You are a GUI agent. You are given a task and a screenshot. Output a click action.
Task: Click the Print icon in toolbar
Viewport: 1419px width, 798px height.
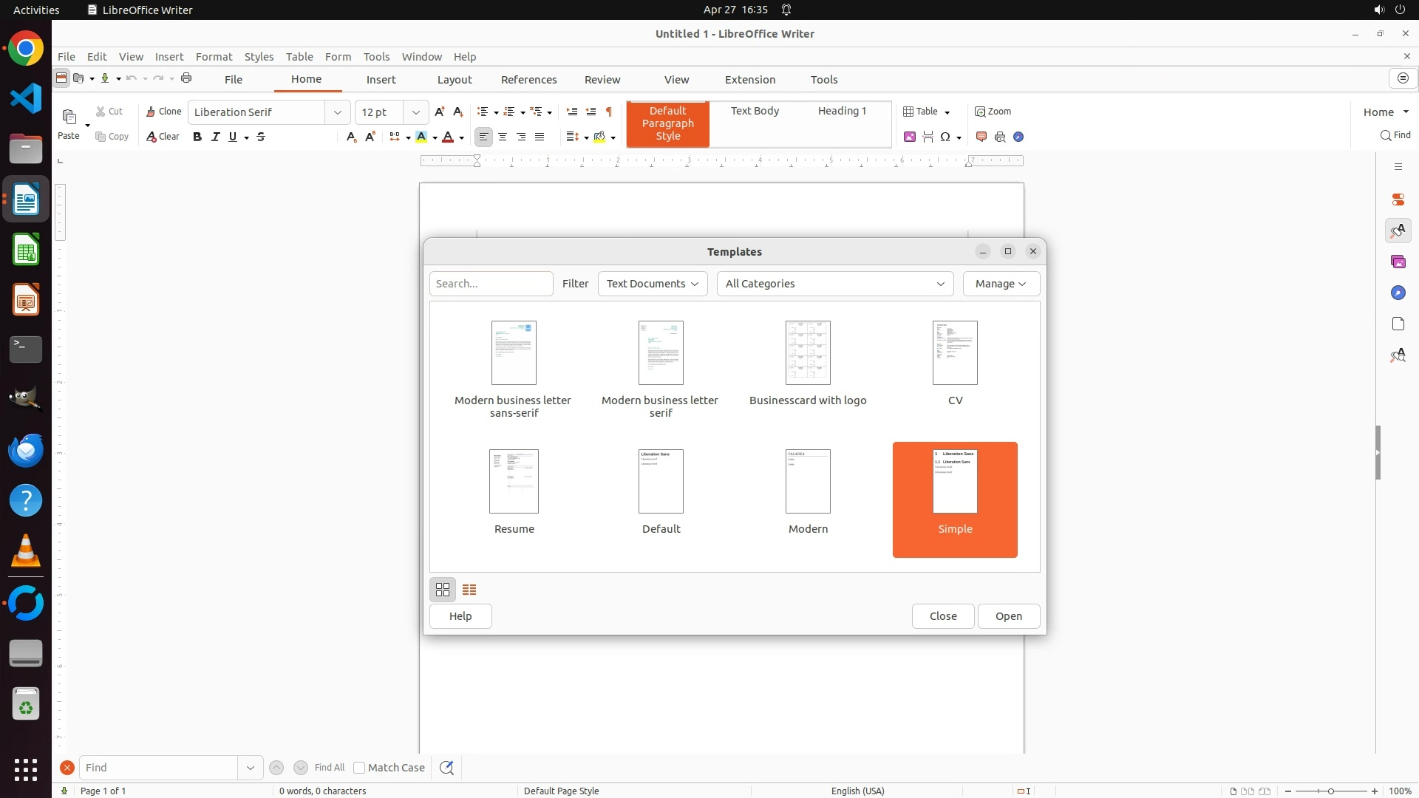[186, 78]
